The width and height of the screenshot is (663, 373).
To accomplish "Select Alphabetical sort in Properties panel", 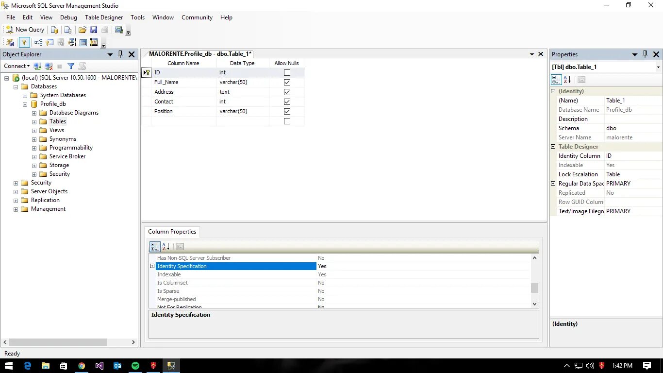I will click(x=567, y=80).
